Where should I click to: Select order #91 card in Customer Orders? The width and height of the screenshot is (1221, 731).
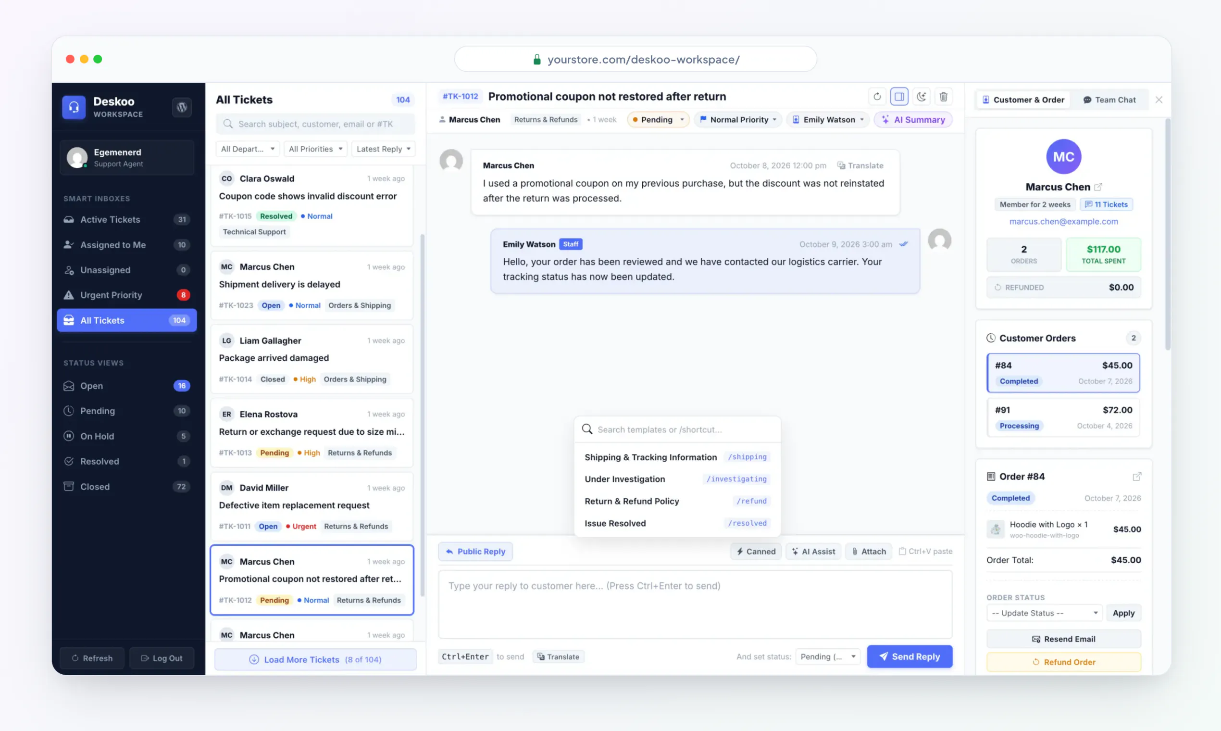click(1063, 418)
